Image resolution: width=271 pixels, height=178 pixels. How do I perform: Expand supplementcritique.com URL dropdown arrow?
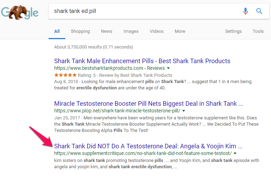(235, 153)
